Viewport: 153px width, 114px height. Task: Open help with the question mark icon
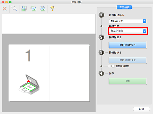point(52,9)
